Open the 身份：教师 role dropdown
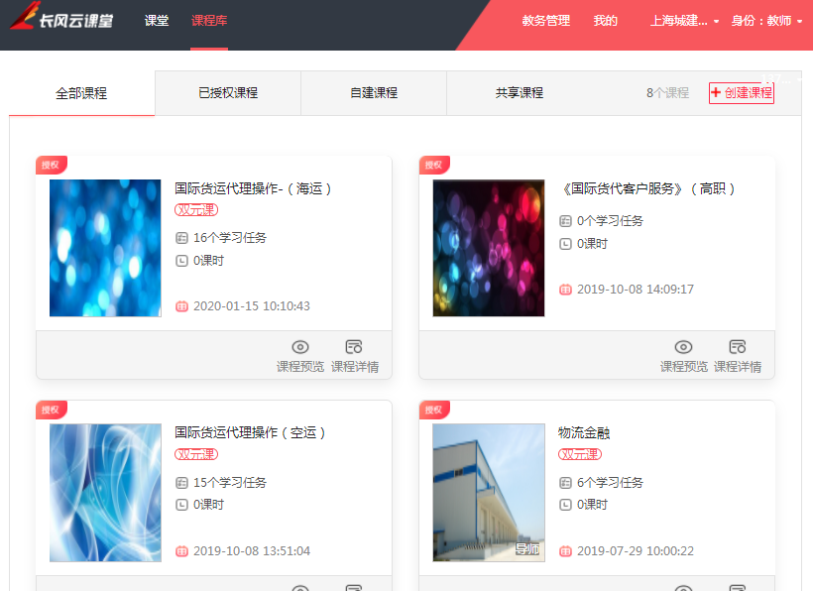This screenshot has width=813, height=591. coord(766,21)
